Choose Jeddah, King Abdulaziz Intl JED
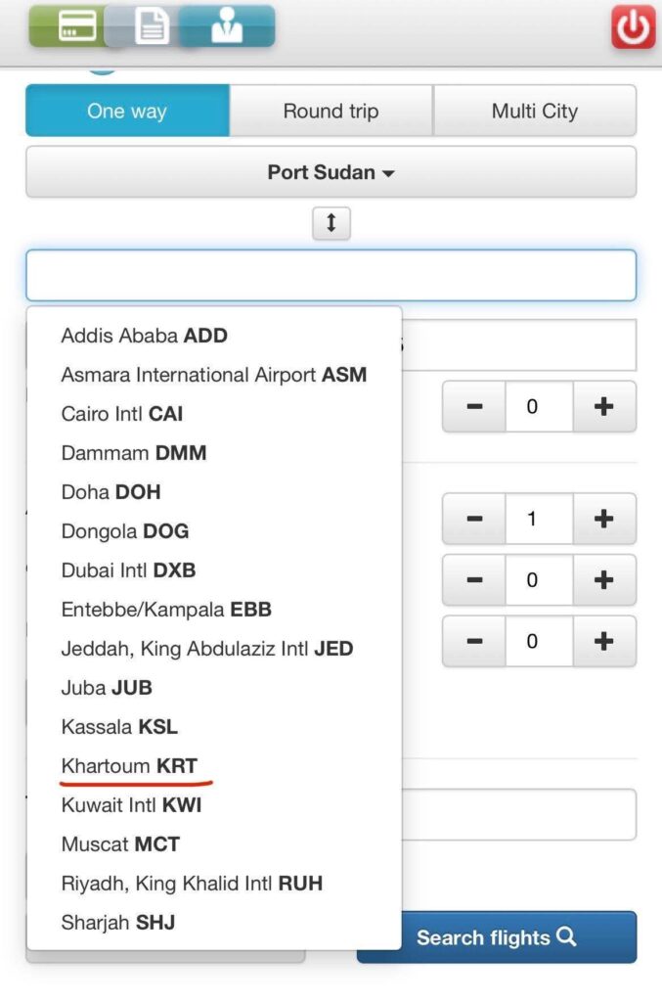Image resolution: width=662 pixels, height=1002 pixels. (x=206, y=649)
